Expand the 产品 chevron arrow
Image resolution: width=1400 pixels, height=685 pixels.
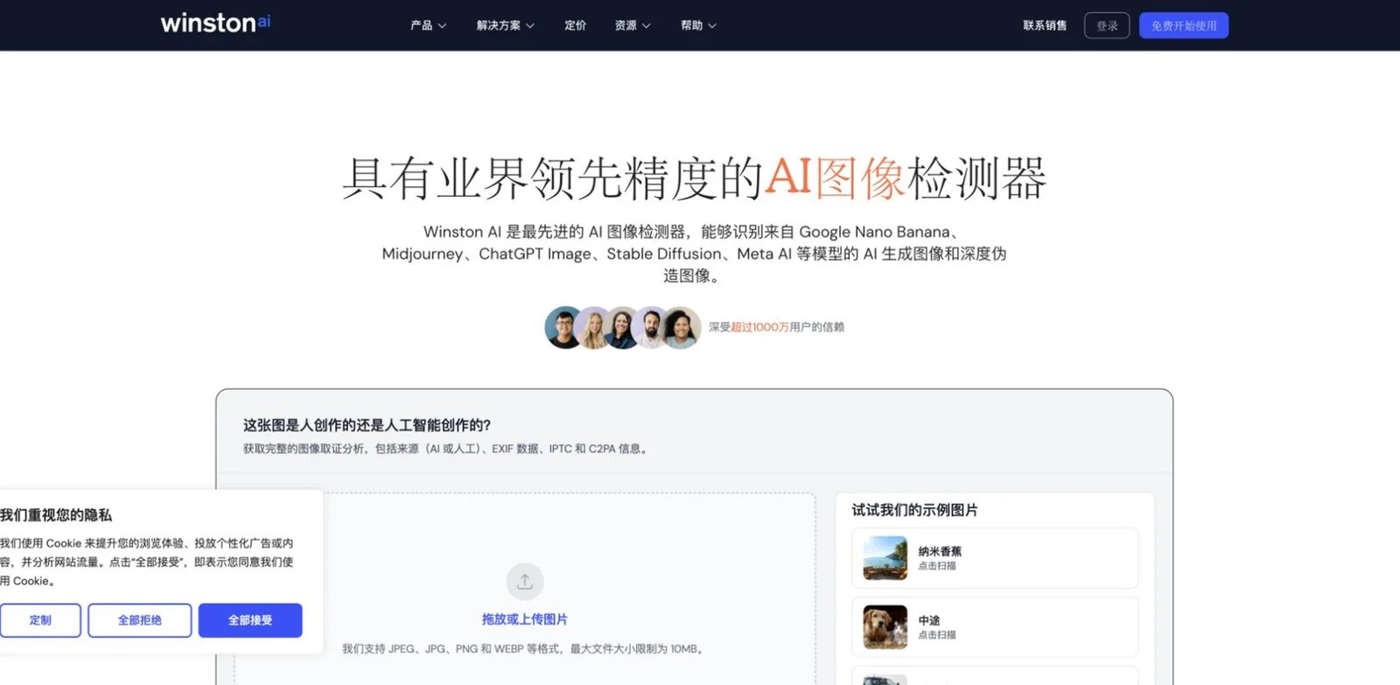[x=442, y=26]
